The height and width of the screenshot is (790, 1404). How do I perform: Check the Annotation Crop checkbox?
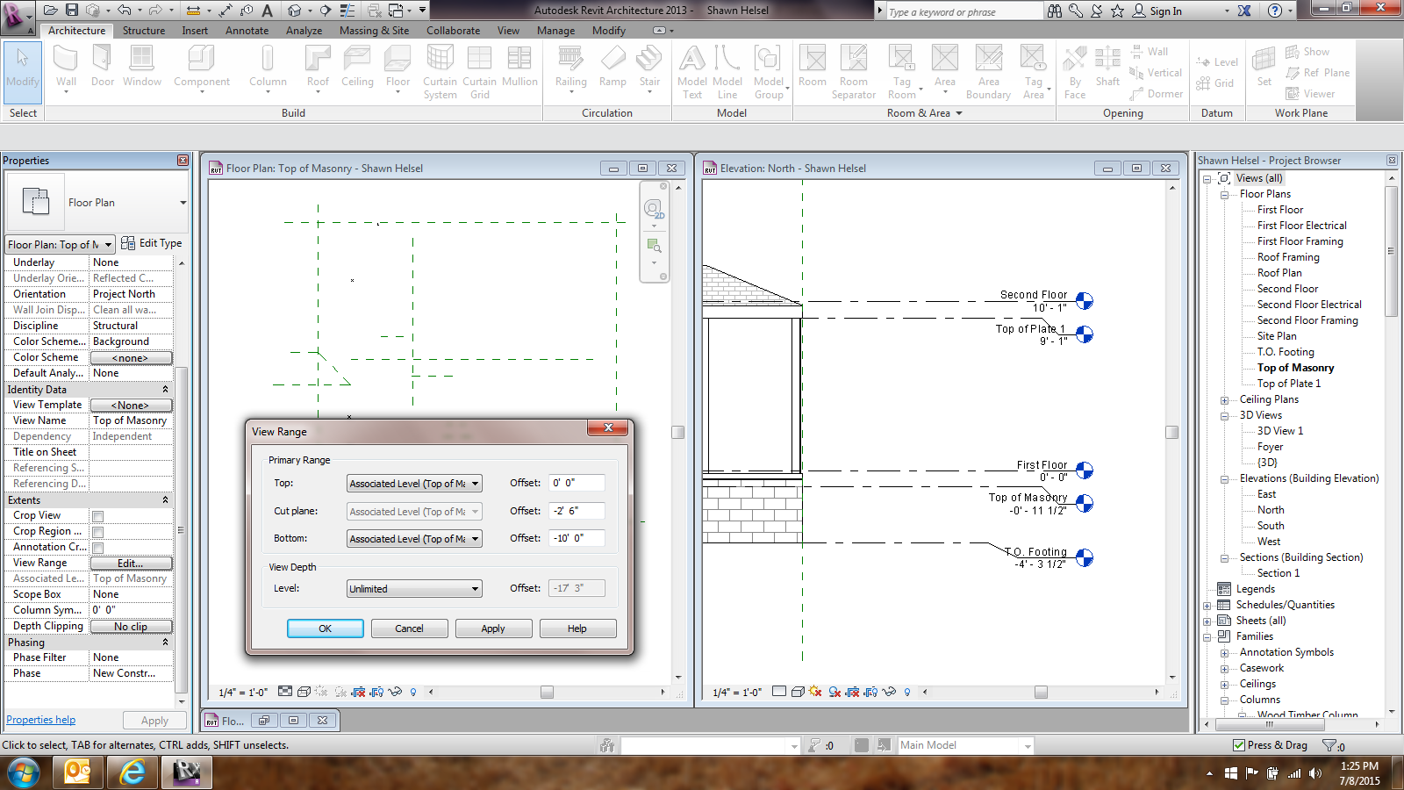click(x=98, y=548)
